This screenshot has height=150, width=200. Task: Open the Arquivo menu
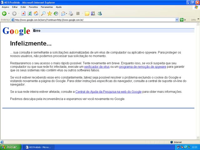coord(5,7)
